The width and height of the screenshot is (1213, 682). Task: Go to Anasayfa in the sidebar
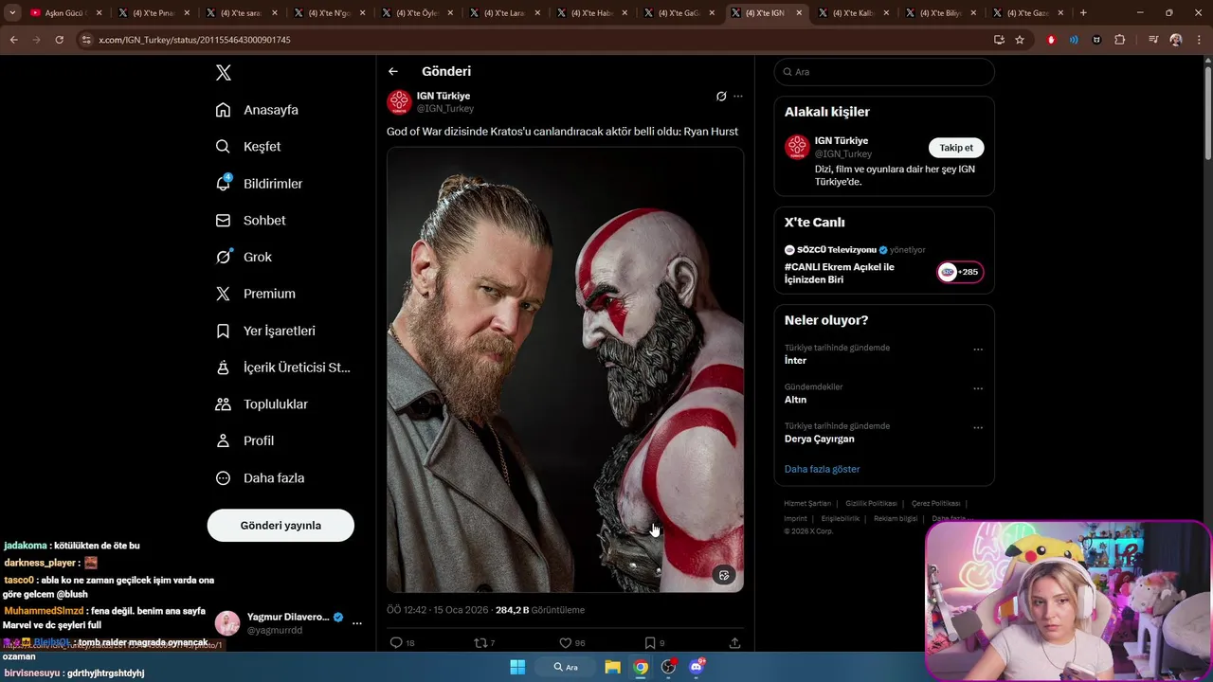257,110
